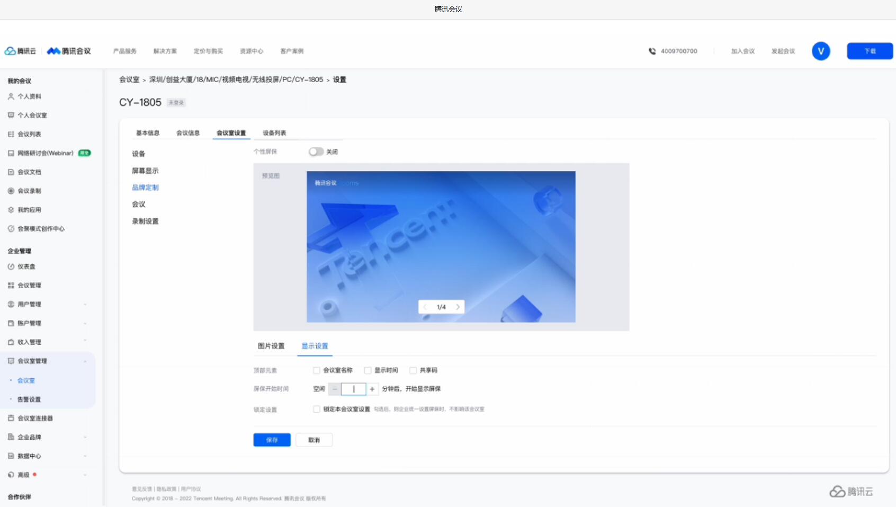Switch to the 图片设置 tab
This screenshot has width=896, height=507.
(271, 346)
